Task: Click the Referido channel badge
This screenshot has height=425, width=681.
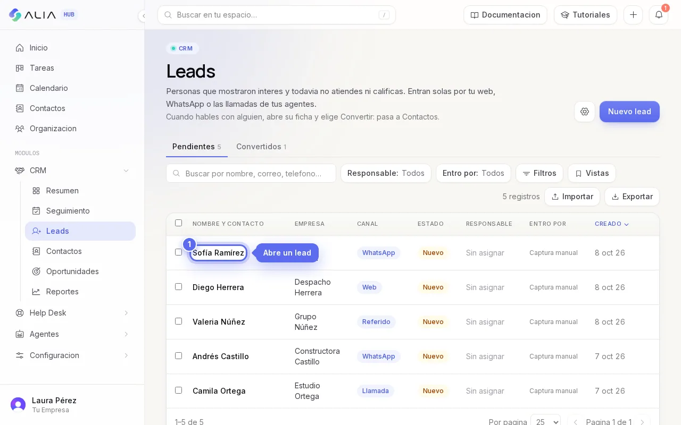Action: pos(376,322)
